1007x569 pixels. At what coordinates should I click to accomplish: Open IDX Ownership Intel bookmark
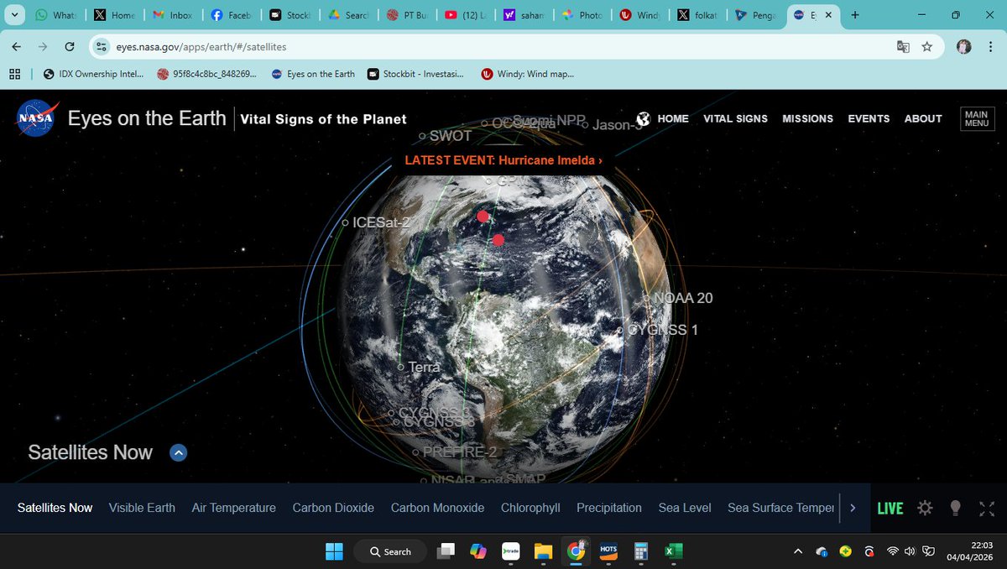(x=91, y=74)
